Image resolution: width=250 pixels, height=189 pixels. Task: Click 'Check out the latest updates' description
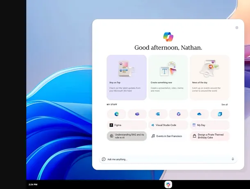pos(125,90)
